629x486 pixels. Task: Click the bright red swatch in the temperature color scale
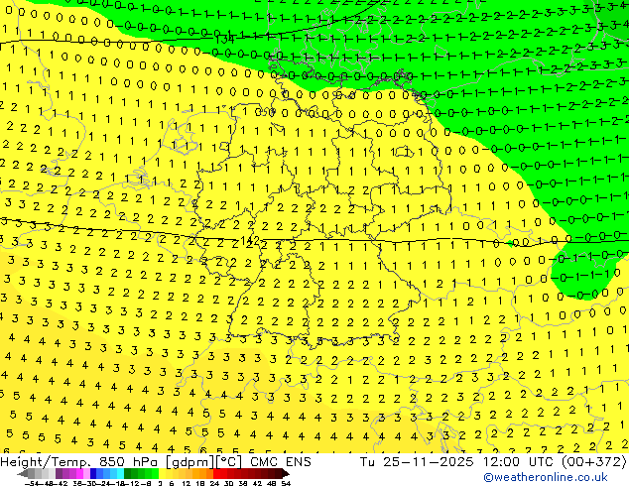click(x=216, y=474)
